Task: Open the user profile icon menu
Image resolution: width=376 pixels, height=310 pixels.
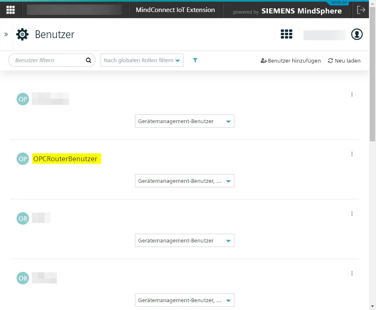Action: (x=357, y=34)
